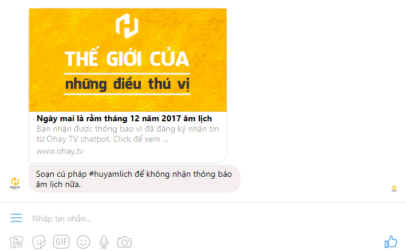This screenshot has height=251, width=406.
Task: Click the small seen-receipt avatar
Action: tap(394, 188)
